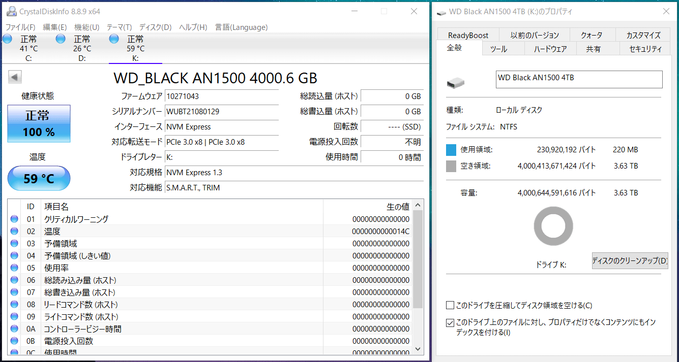The image size is (679, 362).
Task: Click gray free space 空き領域 color swatch
Action: click(x=451, y=166)
